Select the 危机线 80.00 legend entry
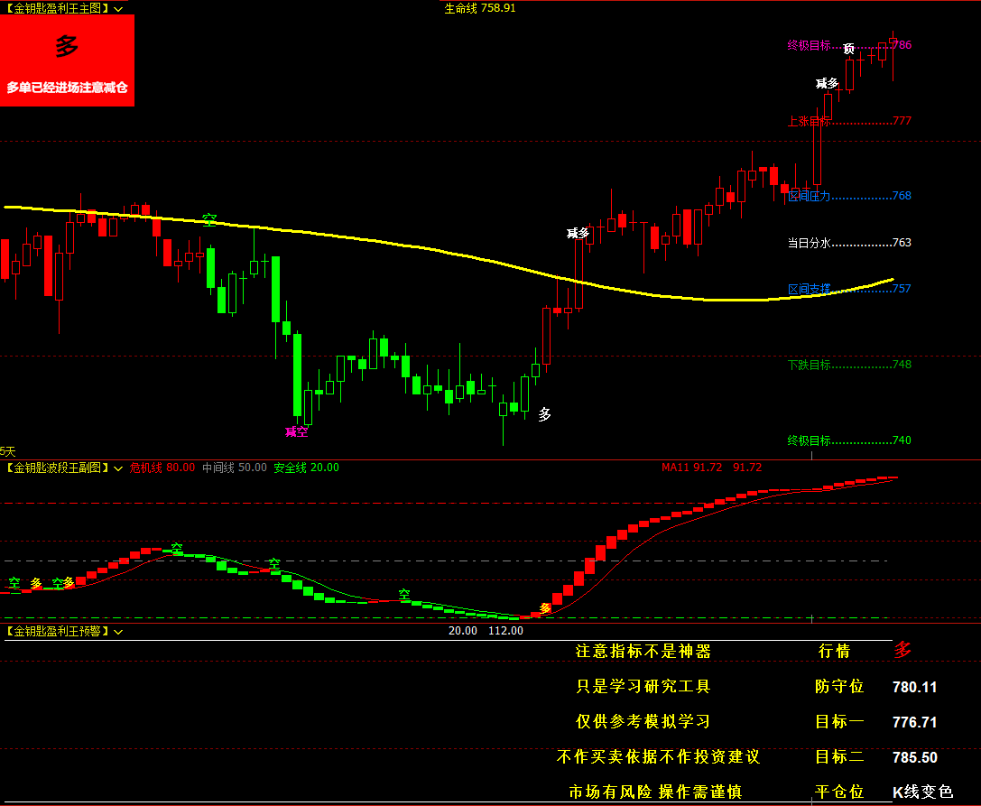This screenshot has height=806, width=981. (x=162, y=468)
